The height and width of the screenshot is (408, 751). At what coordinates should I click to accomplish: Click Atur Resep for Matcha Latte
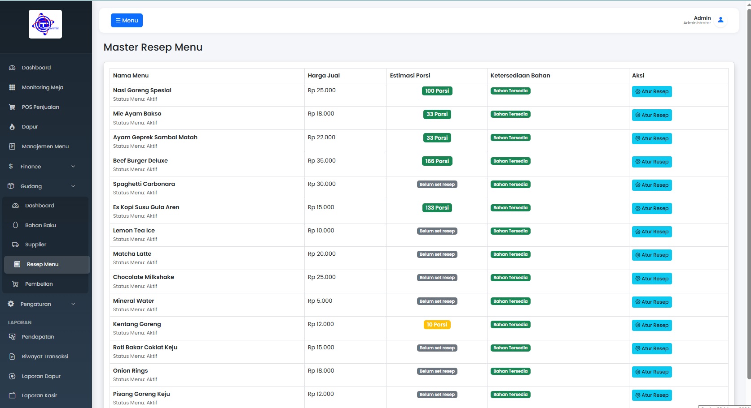click(652, 255)
